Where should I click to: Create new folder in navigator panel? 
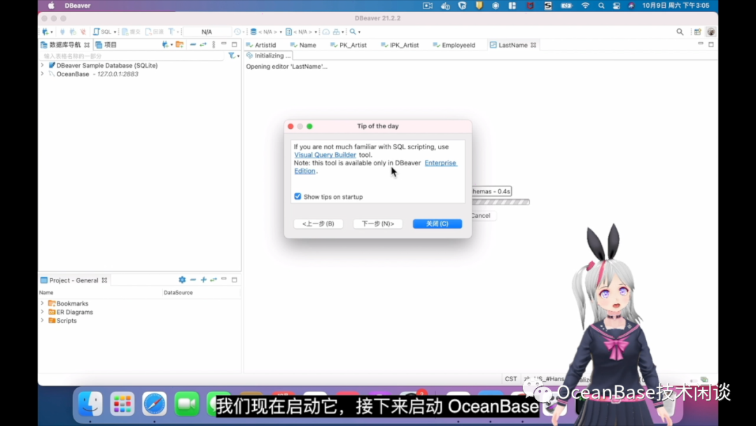[x=179, y=45]
